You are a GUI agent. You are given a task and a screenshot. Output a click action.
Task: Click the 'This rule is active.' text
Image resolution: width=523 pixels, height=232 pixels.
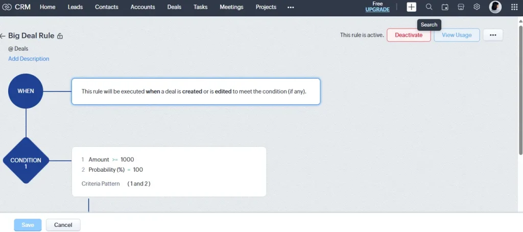[362, 35]
